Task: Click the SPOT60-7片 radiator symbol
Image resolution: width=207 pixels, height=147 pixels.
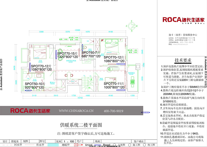Action: [82, 48]
